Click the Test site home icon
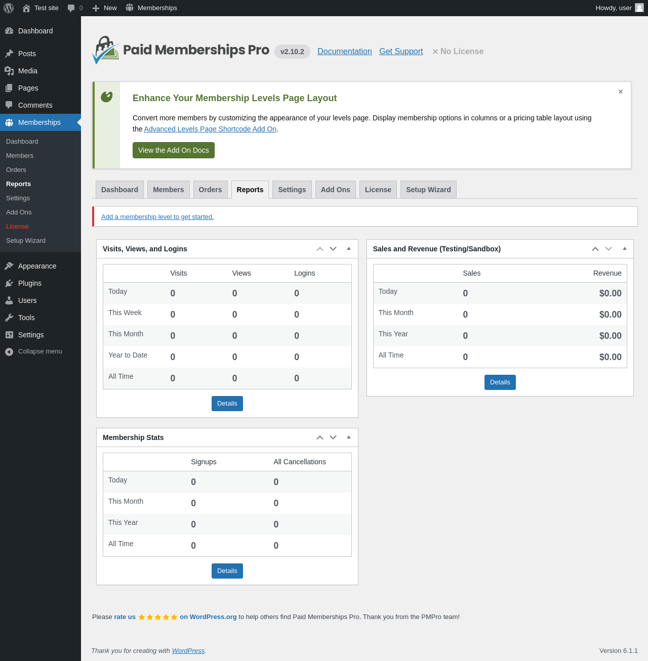The height and width of the screenshot is (661, 648). [26, 8]
